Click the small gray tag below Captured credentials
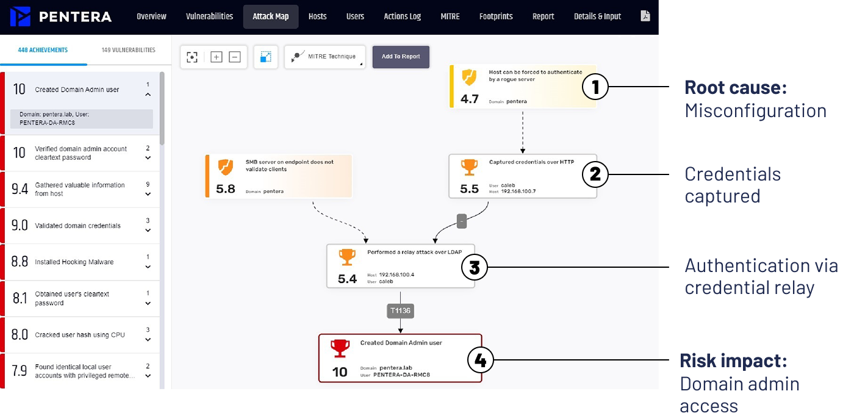The width and height of the screenshot is (854, 416). point(462,221)
